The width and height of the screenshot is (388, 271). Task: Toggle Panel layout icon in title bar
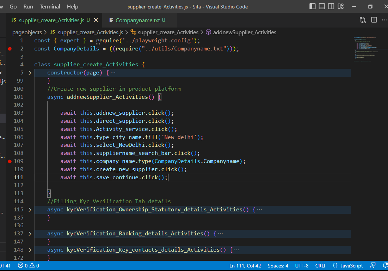coord(322,6)
